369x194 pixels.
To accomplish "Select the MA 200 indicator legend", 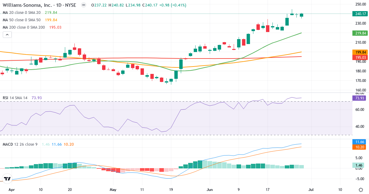I will (x=24, y=27).
